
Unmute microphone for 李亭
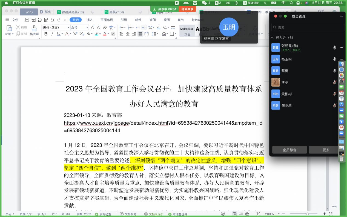point(334,82)
